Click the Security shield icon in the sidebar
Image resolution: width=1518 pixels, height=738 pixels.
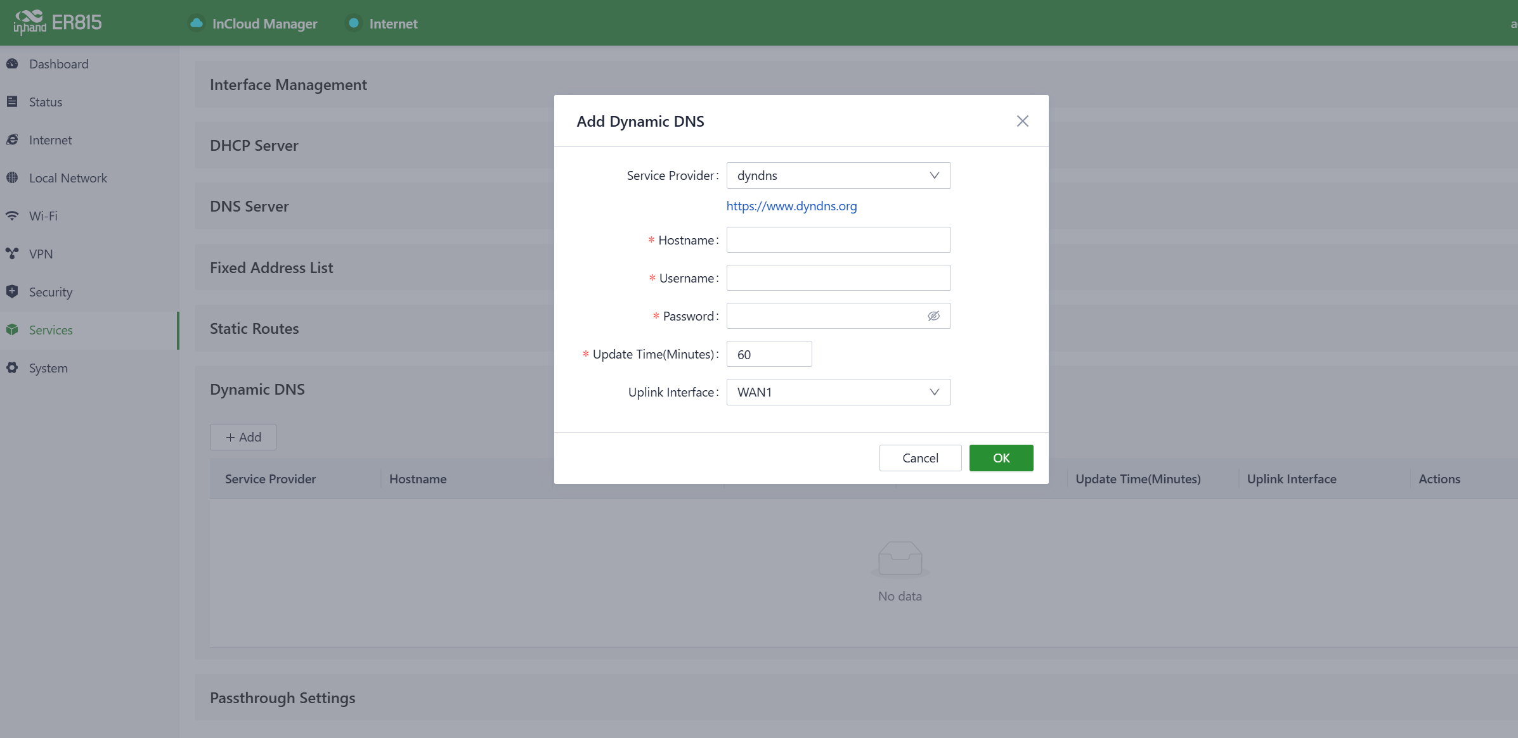point(12,291)
